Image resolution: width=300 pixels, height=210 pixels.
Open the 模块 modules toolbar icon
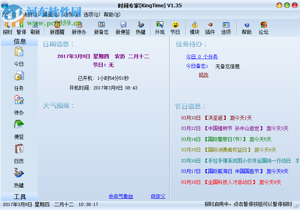click(194, 28)
